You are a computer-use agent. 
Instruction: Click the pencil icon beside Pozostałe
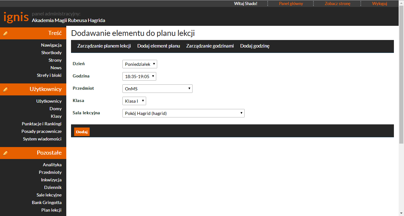[5, 153]
